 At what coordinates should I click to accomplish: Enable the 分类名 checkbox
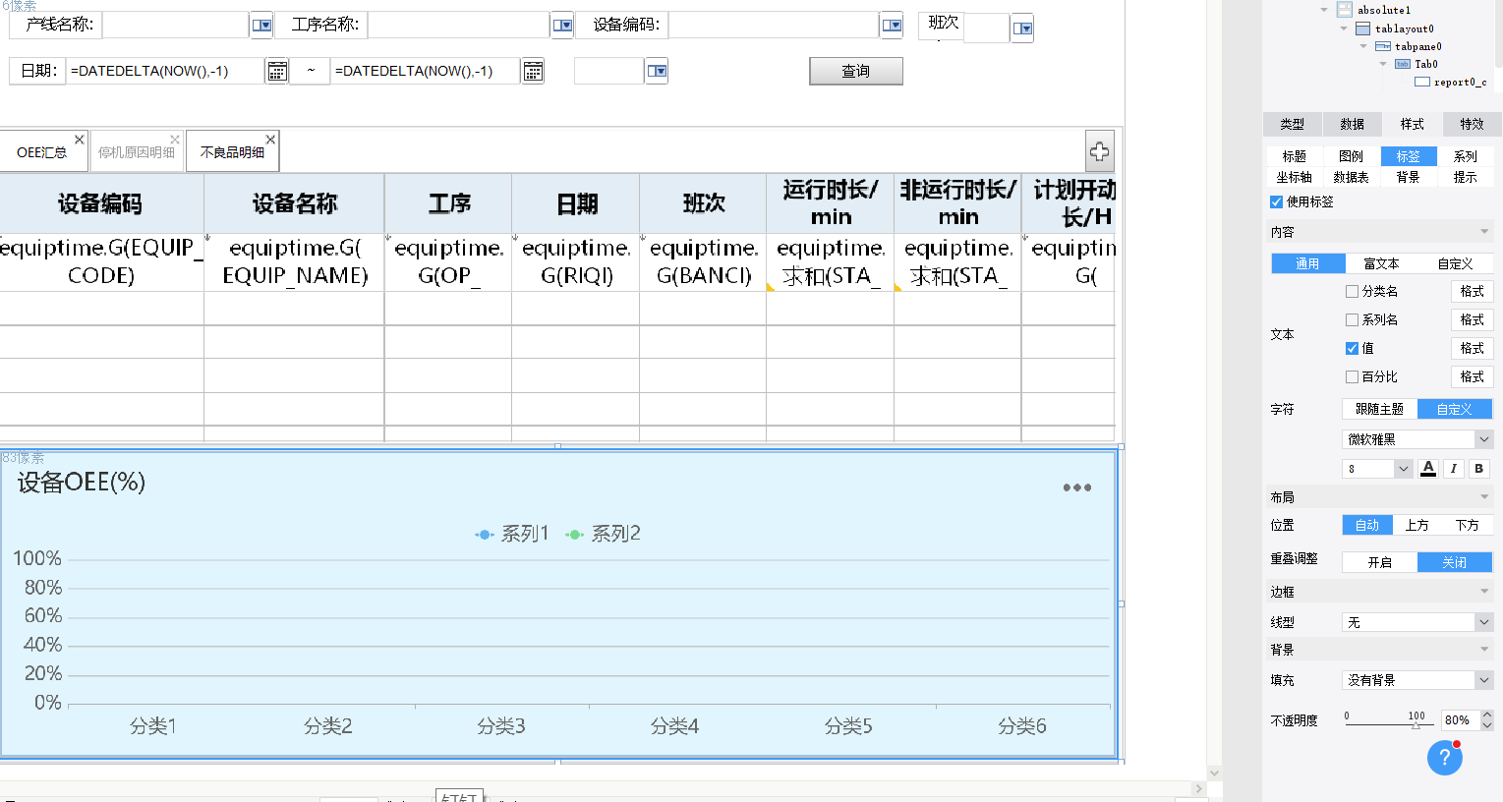click(1352, 291)
